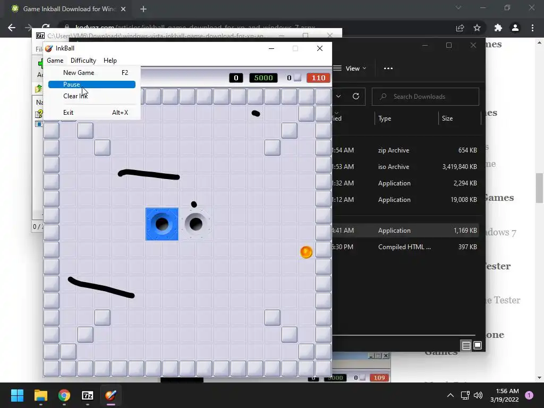Screen dimensions: 544x408
Task: Switch to details view in File Explorer
Action: [x=466, y=345]
